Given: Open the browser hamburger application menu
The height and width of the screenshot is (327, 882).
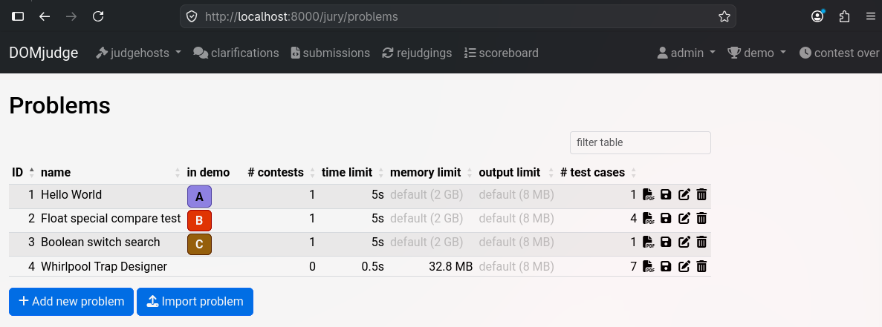Looking at the screenshot, I should 870,17.
